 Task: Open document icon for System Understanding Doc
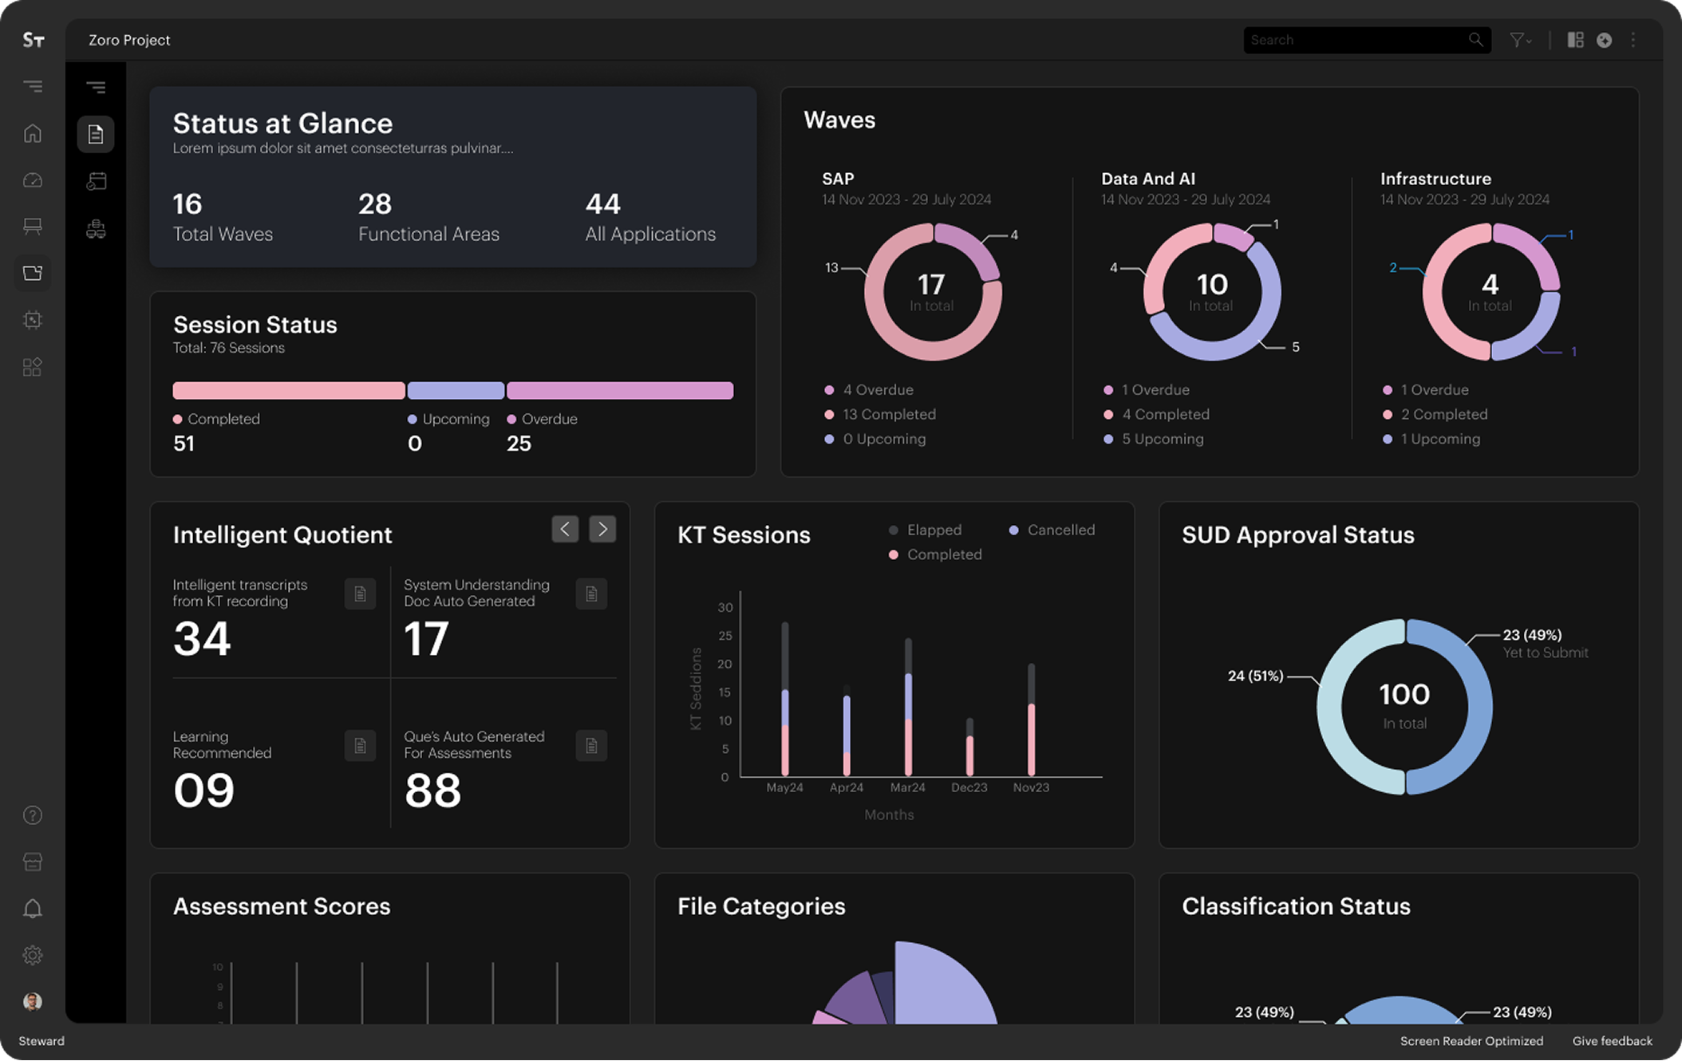coord(591,594)
